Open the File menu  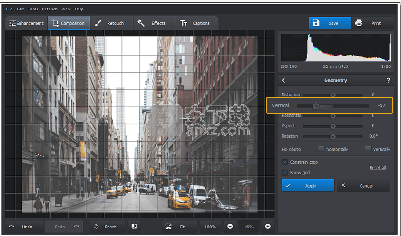tap(9, 9)
